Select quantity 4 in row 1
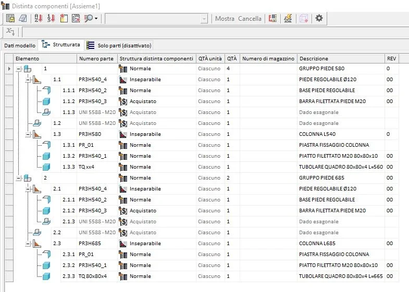 click(x=228, y=69)
